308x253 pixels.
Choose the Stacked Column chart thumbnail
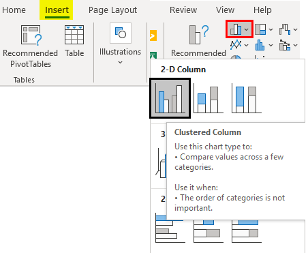[209, 99]
